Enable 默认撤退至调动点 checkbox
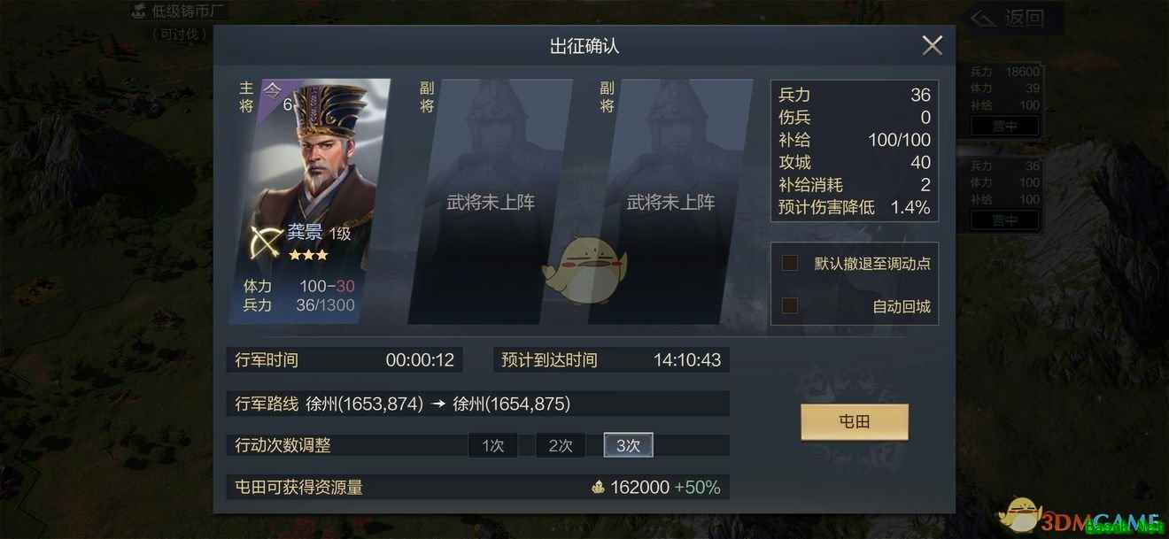The width and height of the screenshot is (1169, 539). [x=790, y=263]
